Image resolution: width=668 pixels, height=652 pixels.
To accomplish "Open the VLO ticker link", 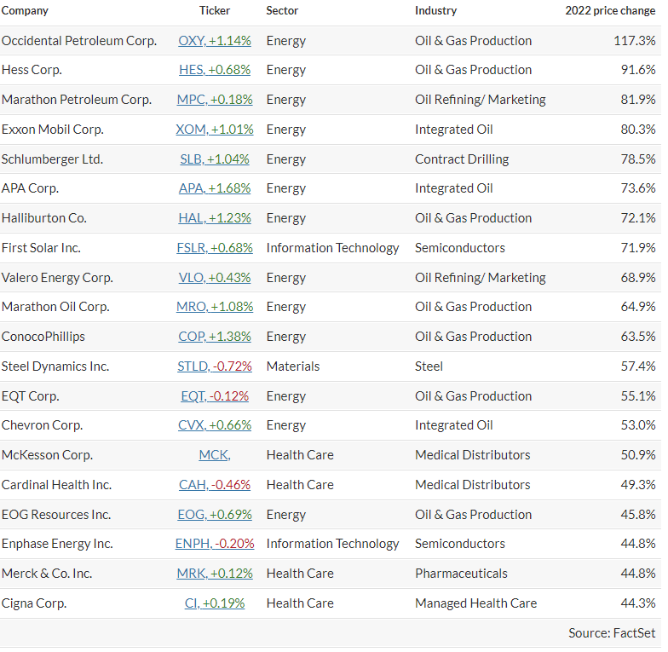I will (x=215, y=278).
